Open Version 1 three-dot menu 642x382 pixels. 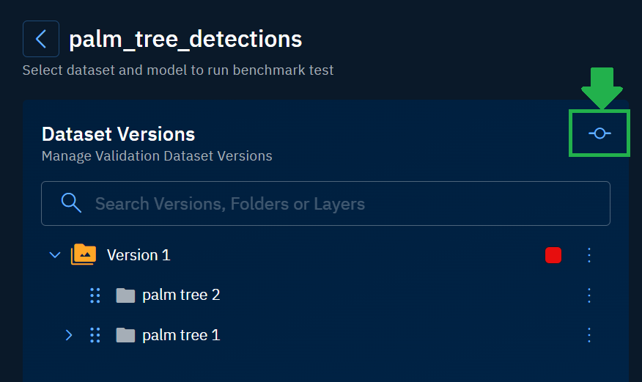tap(589, 255)
